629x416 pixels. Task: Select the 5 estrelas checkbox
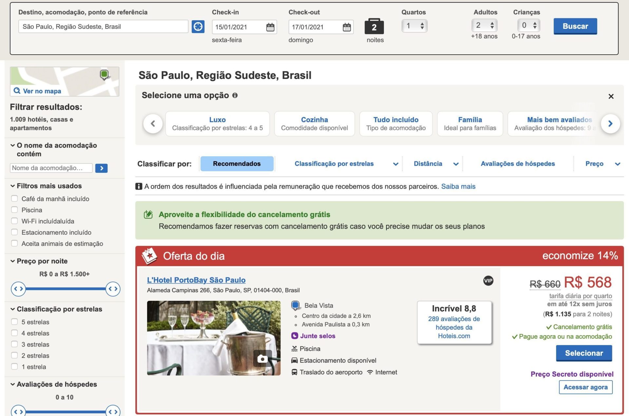click(14, 322)
